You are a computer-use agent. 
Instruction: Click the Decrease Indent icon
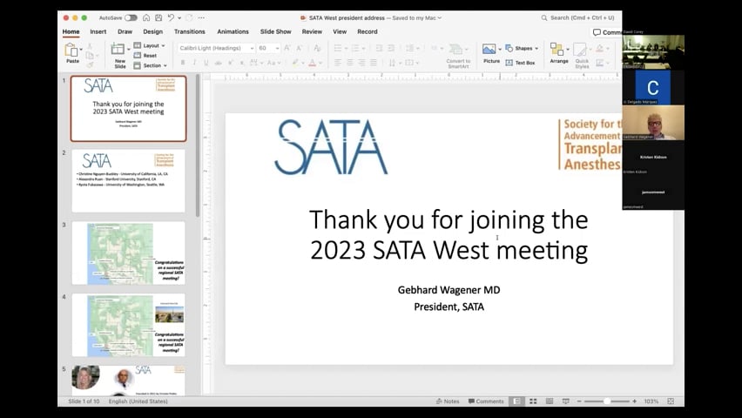point(379,48)
